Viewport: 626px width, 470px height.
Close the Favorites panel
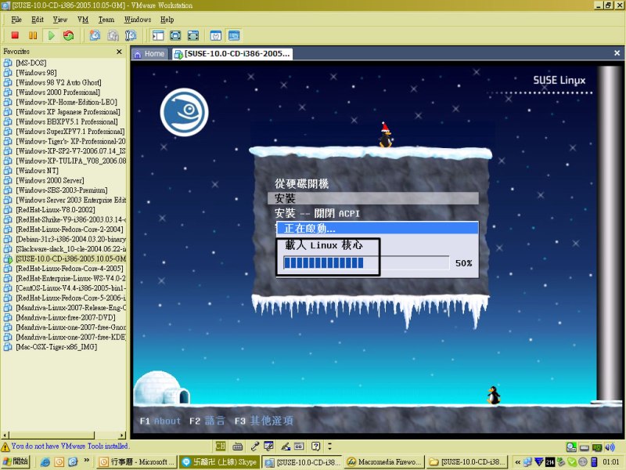click(x=119, y=52)
